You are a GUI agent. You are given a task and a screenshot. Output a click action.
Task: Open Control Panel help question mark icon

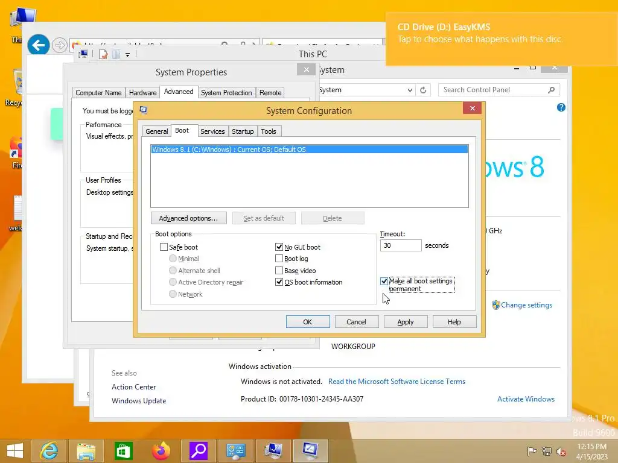pyautogui.click(x=561, y=107)
